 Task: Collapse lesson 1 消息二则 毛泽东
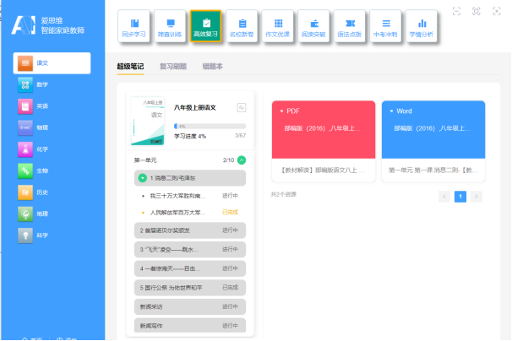coord(142,178)
